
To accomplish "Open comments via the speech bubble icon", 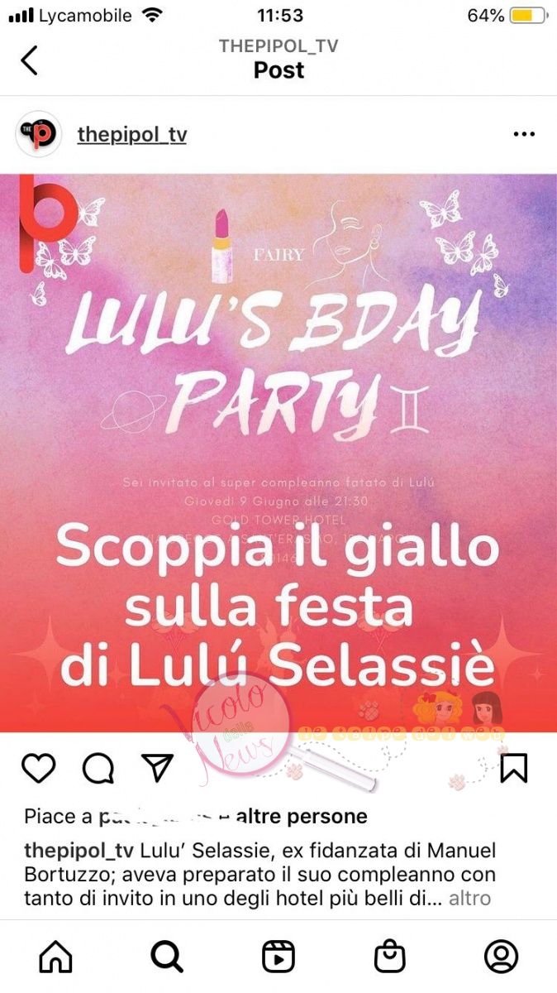I will click(98, 769).
